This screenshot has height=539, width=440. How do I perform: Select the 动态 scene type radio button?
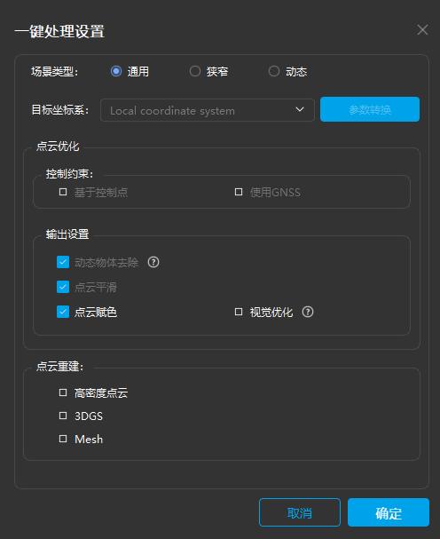pyautogui.click(x=274, y=71)
